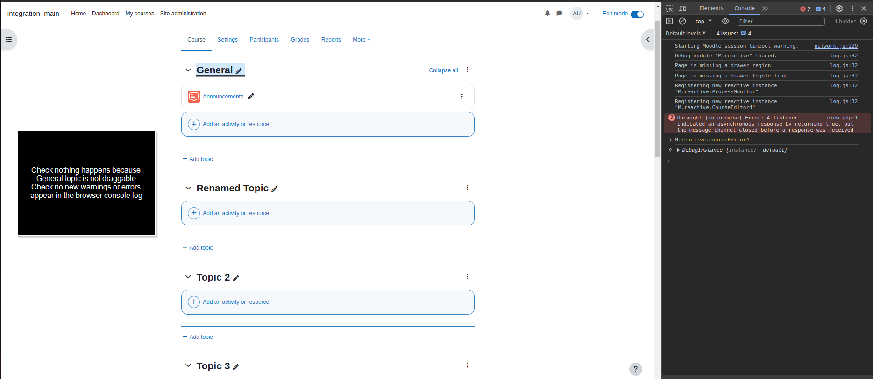Open the Renamed Topic three-dot menu

[468, 188]
